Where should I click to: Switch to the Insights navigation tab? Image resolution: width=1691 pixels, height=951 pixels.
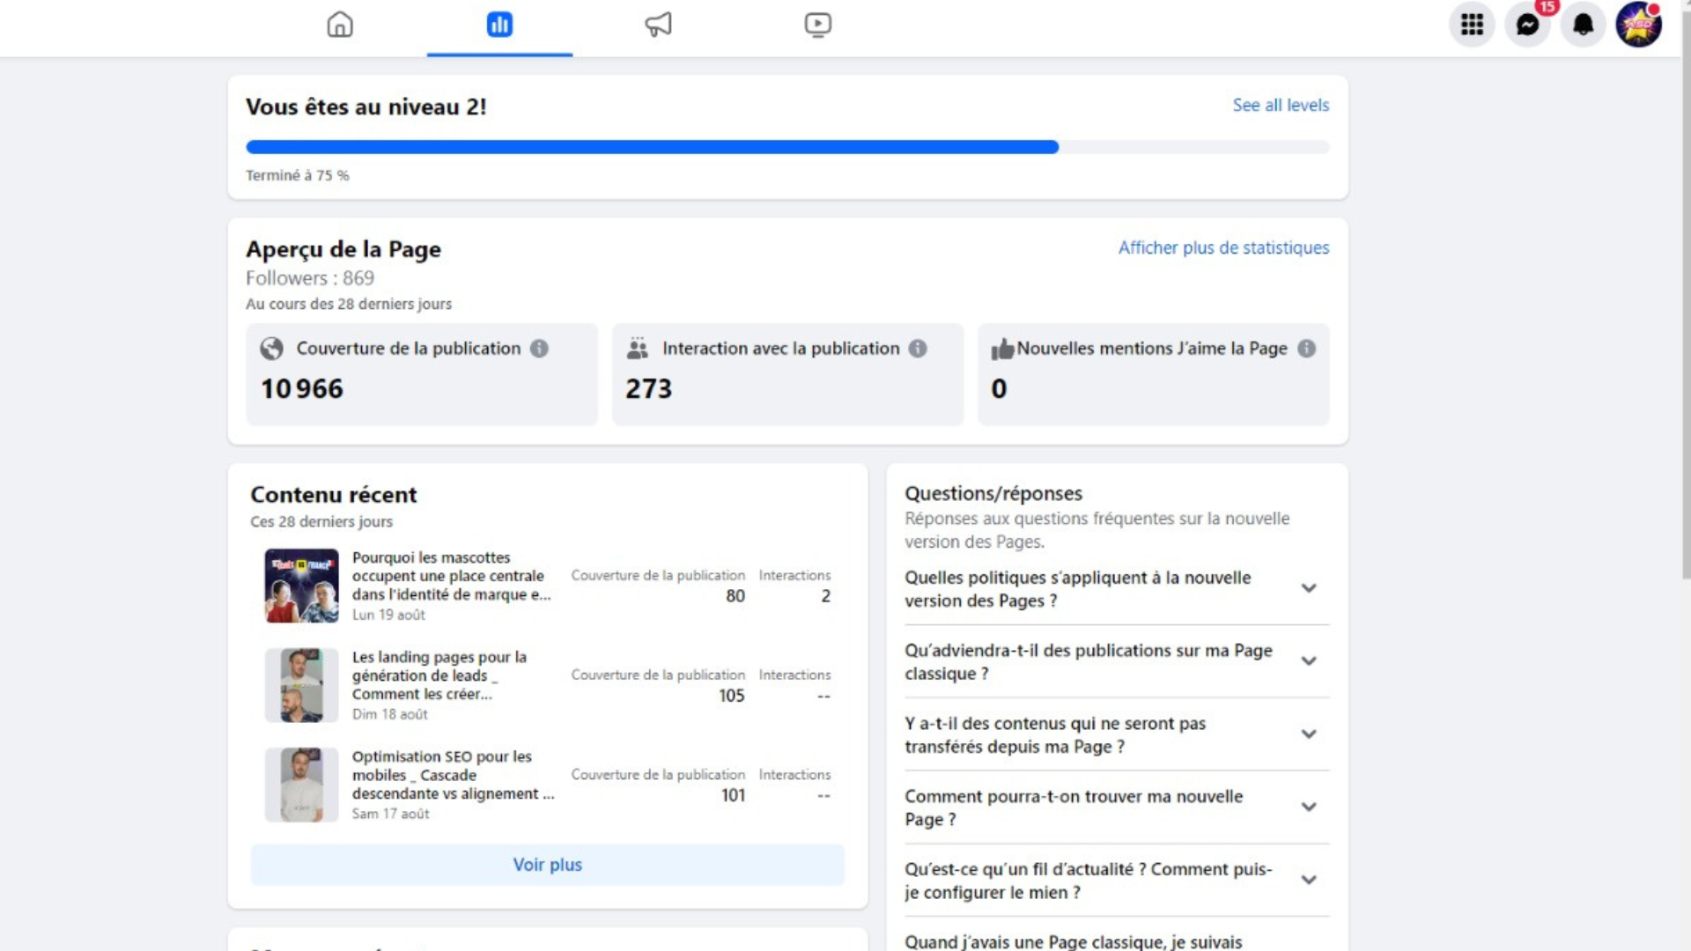[499, 26]
